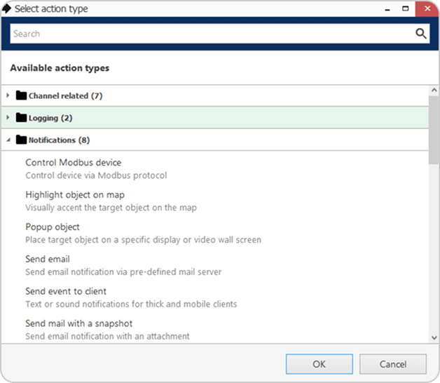The image size is (440, 383).
Task: Select Highlight object on map action
Action: (75, 195)
